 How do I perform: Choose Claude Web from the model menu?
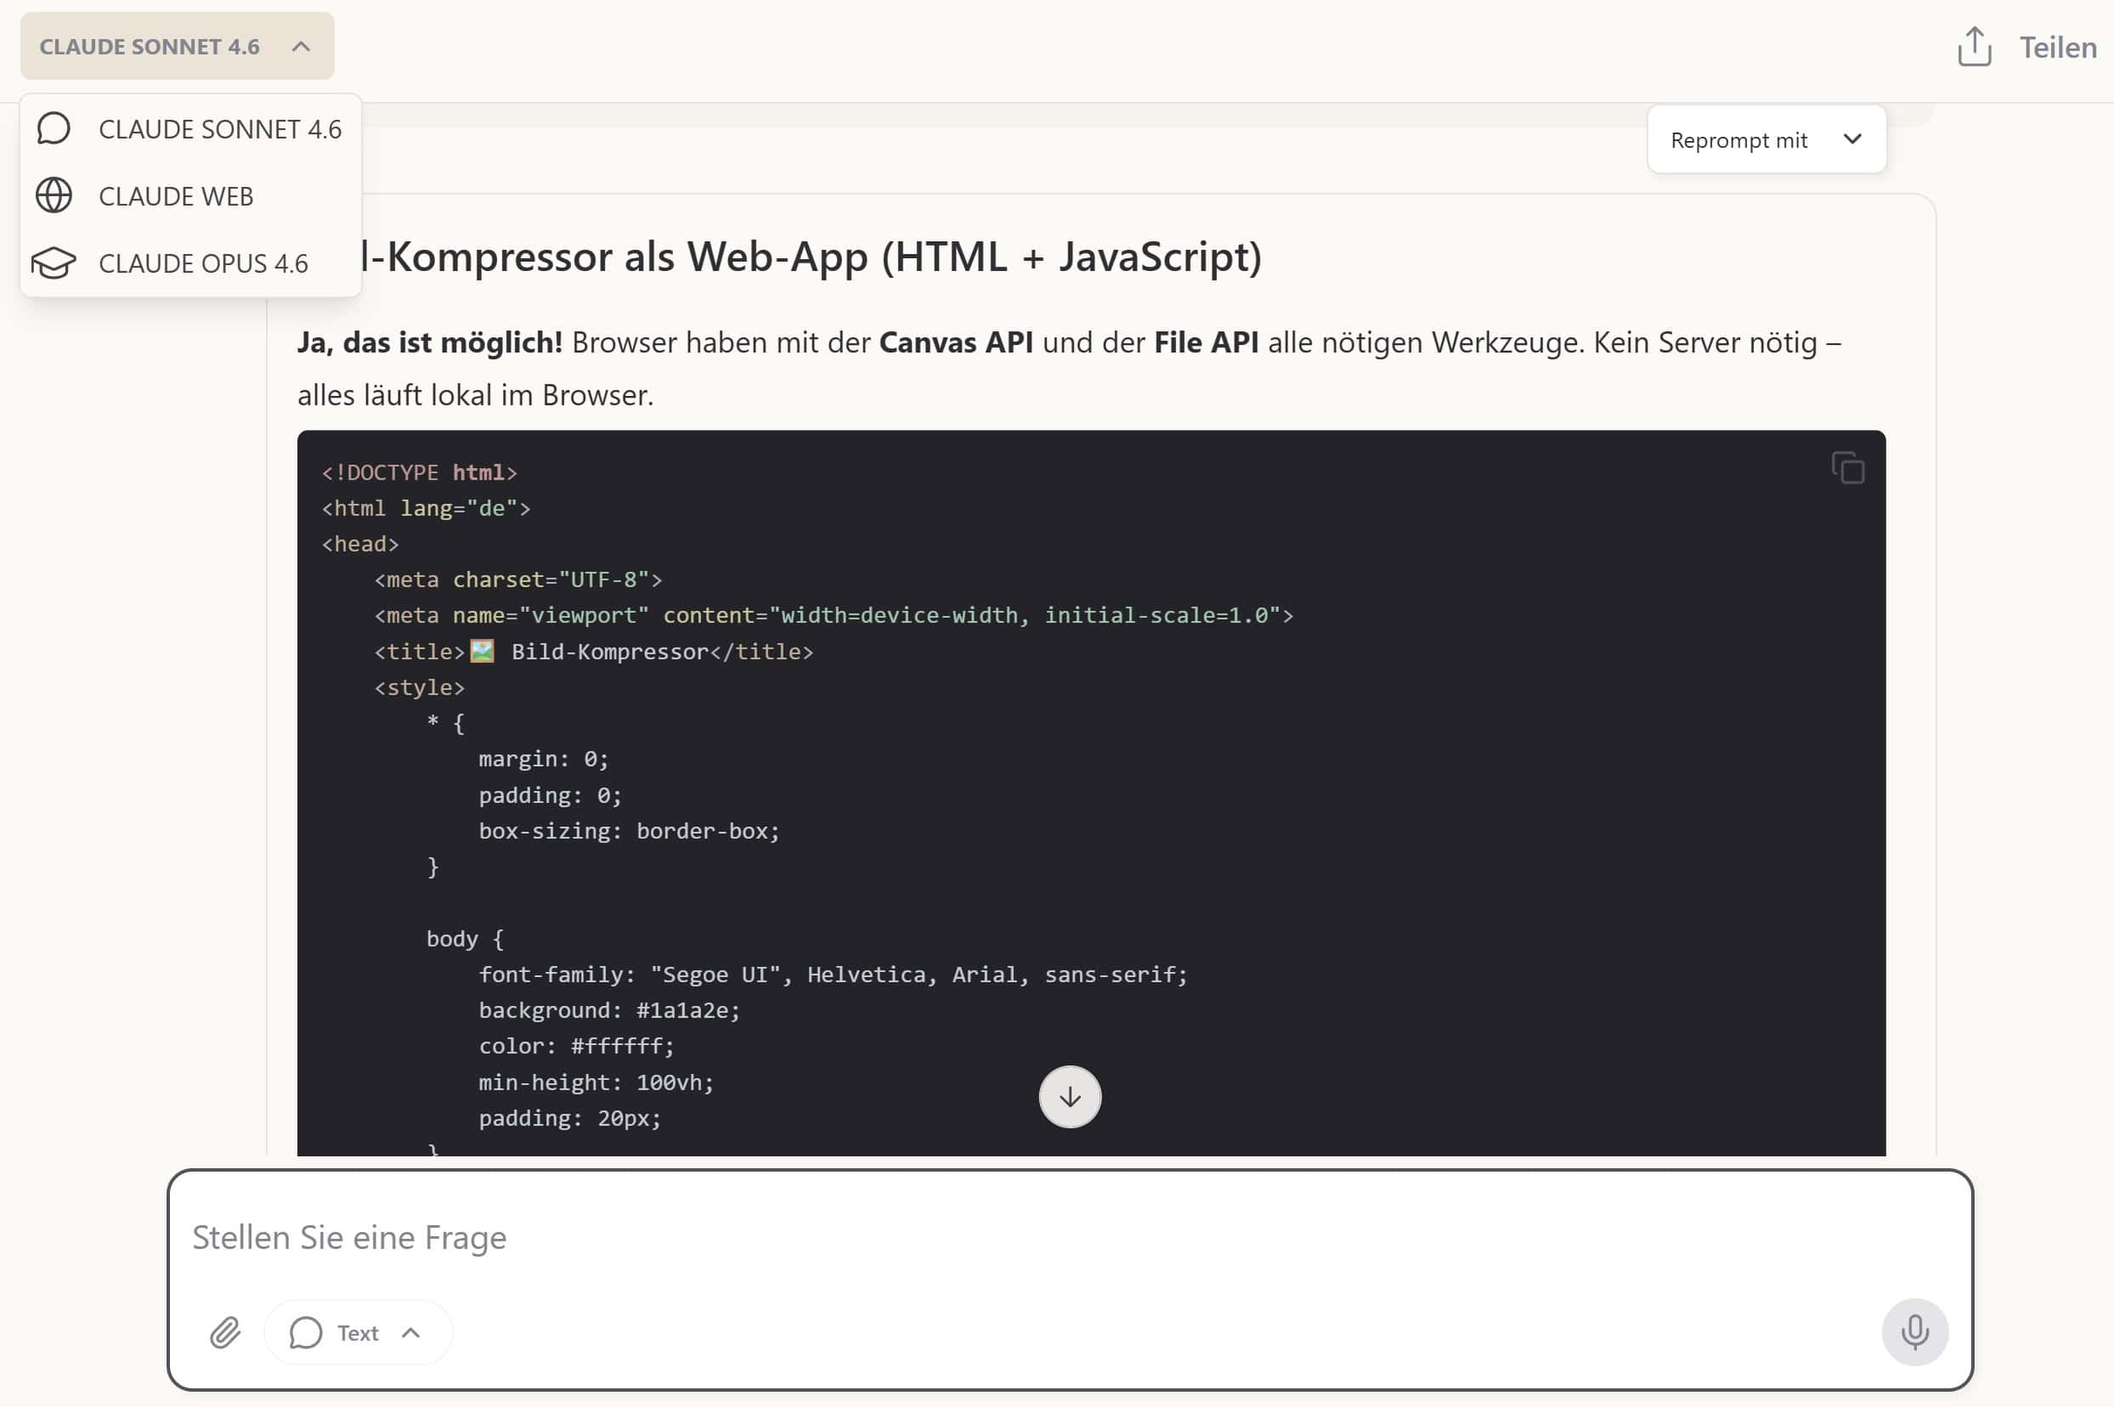point(176,196)
